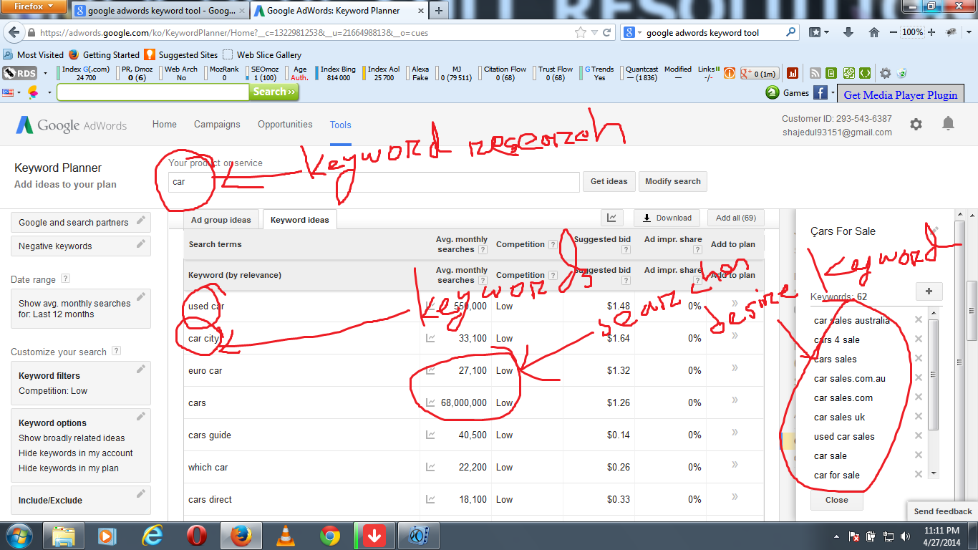The height and width of the screenshot is (550, 978).
Task: Close the Cars For Sale panel
Action: (x=836, y=500)
